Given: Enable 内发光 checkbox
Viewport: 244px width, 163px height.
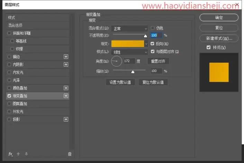Looking at the screenshot, I should click(9, 72).
